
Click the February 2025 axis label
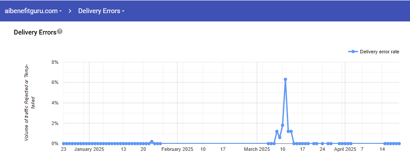coord(177,150)
